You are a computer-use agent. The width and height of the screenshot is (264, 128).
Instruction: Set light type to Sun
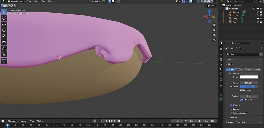[239, 69]
